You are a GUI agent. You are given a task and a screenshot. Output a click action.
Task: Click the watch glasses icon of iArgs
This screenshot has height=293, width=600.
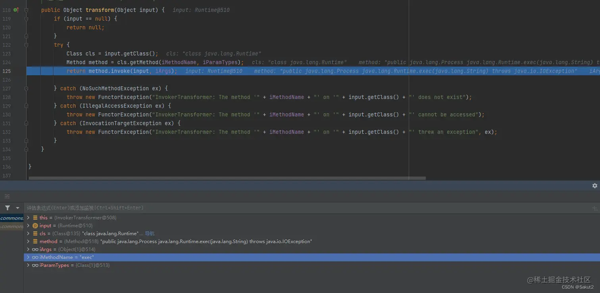[x=35, y=249]
